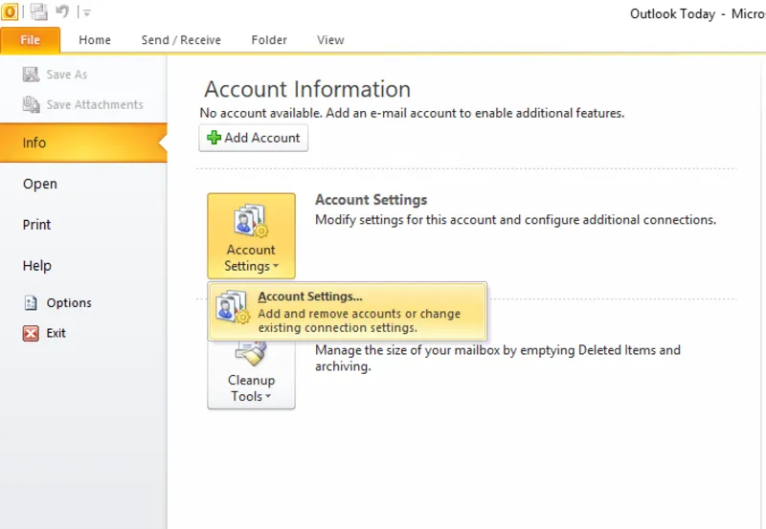Click the Undo icon in quick access toolbar
This screenshot has height=529, width=766.
62,11
